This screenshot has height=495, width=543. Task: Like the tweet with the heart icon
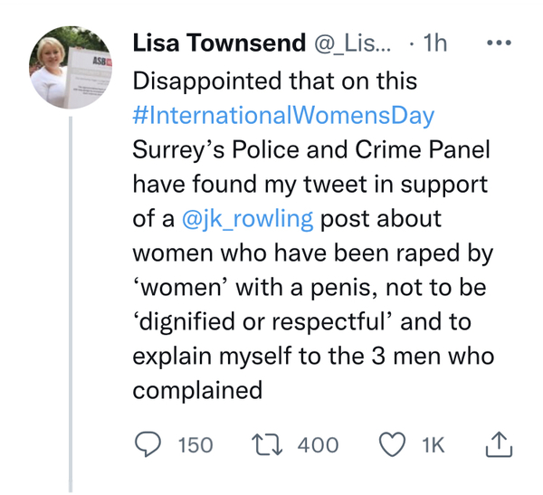(393, 444)
